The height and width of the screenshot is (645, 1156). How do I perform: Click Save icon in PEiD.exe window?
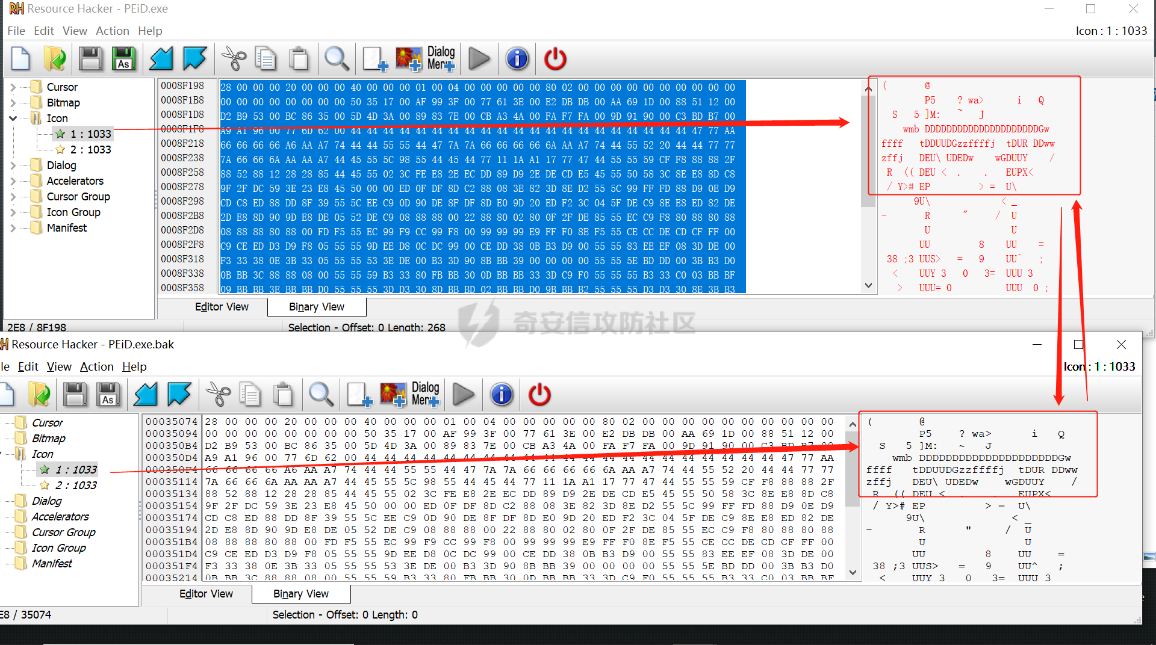[x=91, y=59]
